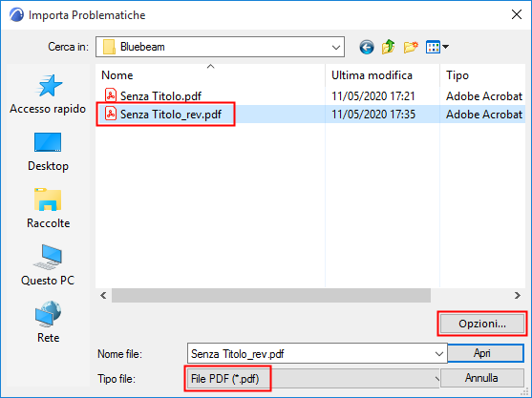Close the Importa Problematiche dialog
Viewport: 532px width, 398px height.
[x=517, y=14]
